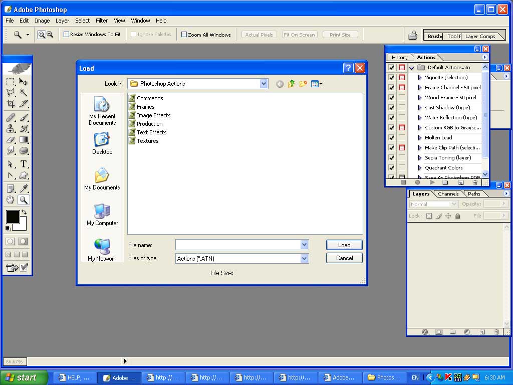Toggle dialog for Custom RGB to Grayscale action
Image resolution: width=513 pixels, height=385 pixels.
coord(402,127)
